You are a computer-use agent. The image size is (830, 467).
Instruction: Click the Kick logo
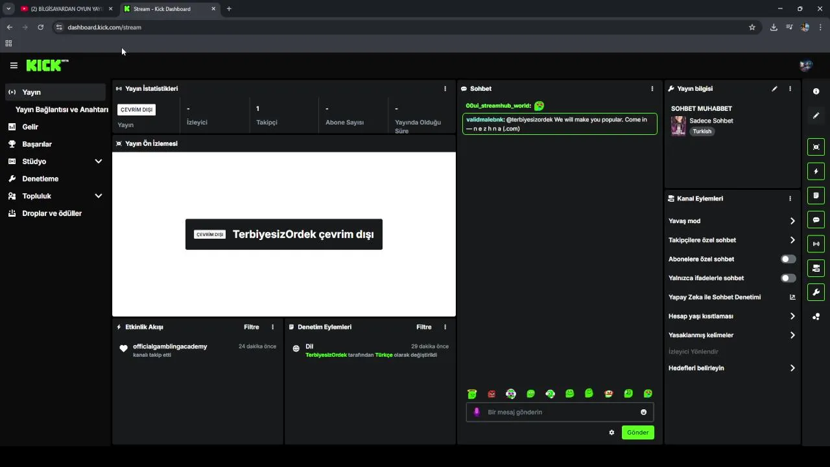(x=47, y=65)
